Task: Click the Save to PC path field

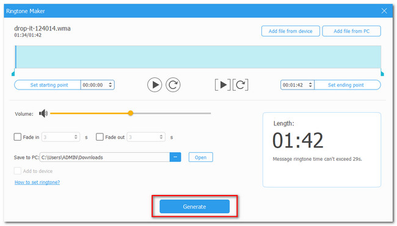Action: [x=105, y=157]
